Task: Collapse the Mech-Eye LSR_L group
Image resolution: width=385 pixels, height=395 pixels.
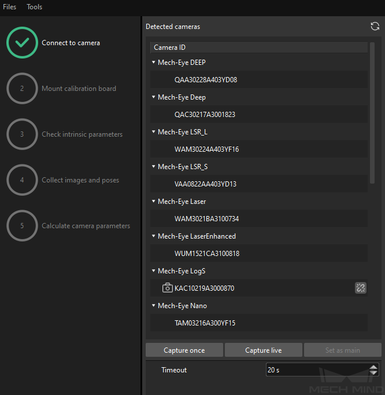Action: coord(153,131)
